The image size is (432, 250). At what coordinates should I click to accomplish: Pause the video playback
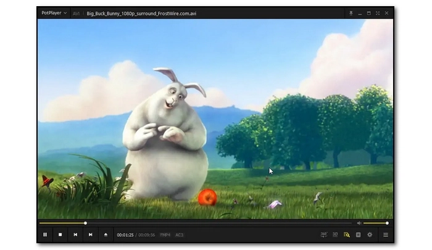(x=45, y=235)
